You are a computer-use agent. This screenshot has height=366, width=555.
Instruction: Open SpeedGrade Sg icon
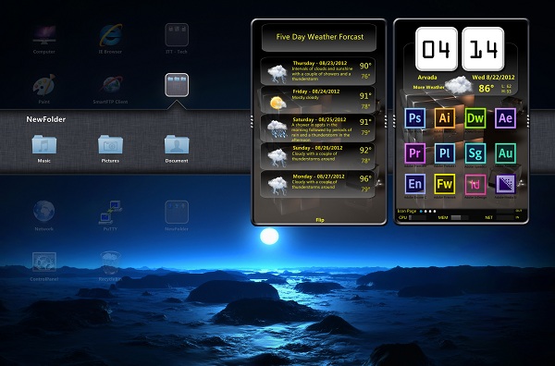[475, 153]
